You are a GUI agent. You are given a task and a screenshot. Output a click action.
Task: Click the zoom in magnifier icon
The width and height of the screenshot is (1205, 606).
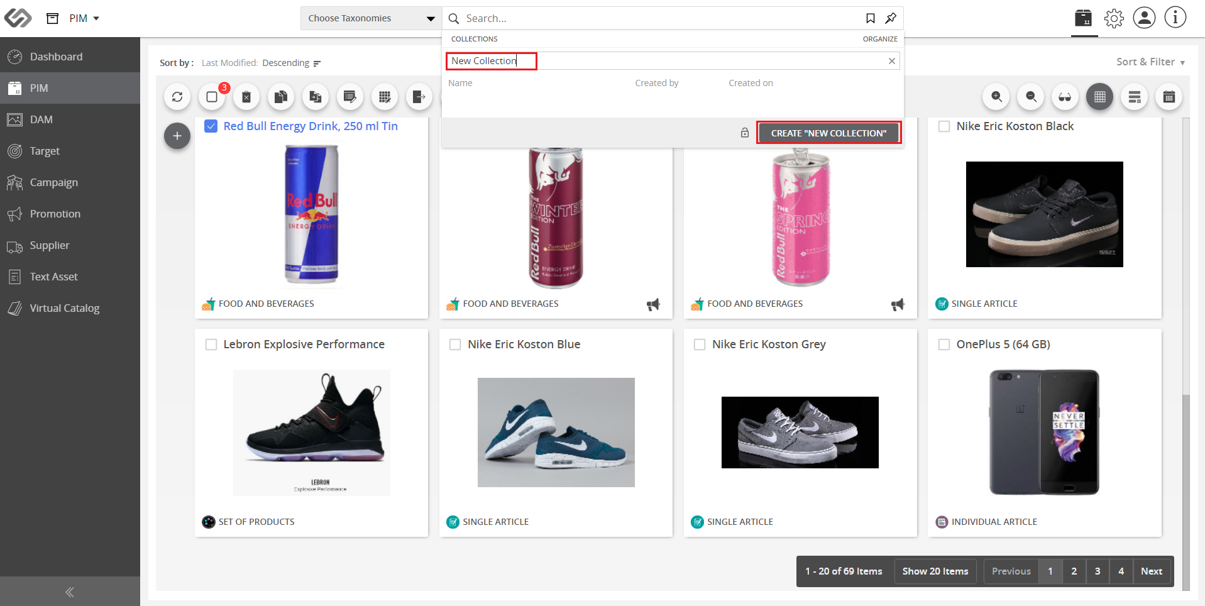996,97
